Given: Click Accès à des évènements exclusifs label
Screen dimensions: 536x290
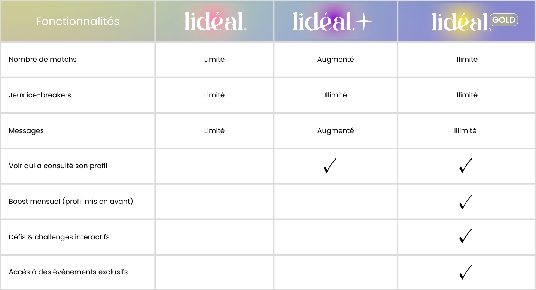Looking at the screenshot, I should pos(68,272).
